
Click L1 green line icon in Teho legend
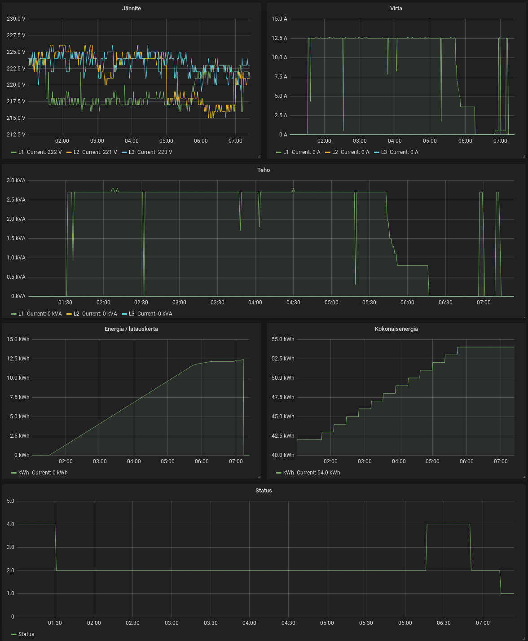14,314
